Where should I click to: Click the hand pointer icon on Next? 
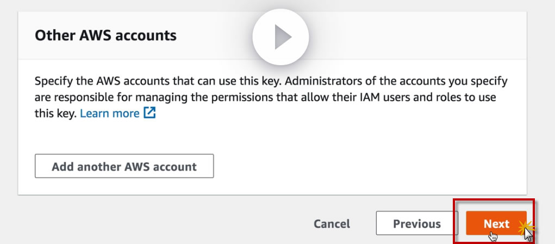click(x=494, y=236)
